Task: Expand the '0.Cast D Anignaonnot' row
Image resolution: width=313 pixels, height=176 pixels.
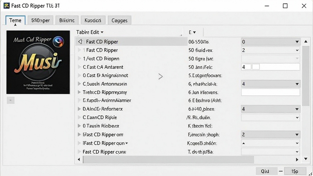Action: coord(79,75)
